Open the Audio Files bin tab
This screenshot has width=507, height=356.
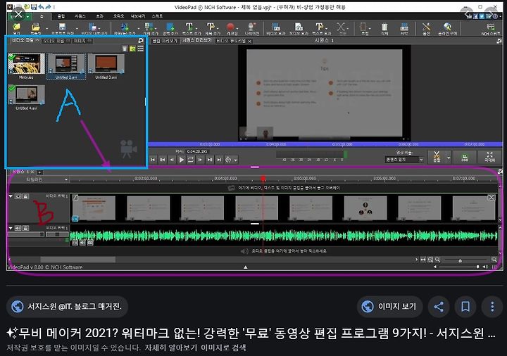(x=56, y=41)
